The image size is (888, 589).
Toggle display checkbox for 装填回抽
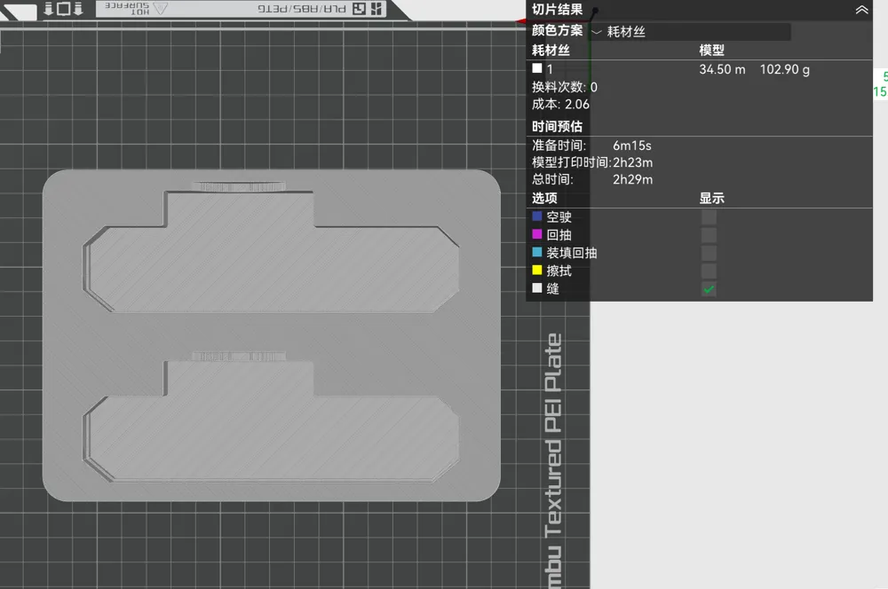click(x=709, y=253)
